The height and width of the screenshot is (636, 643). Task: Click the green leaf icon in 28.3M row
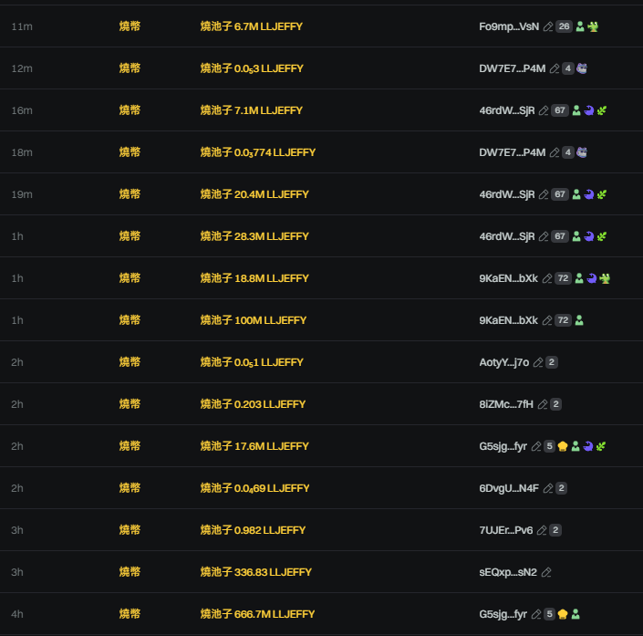pos(602,236)
